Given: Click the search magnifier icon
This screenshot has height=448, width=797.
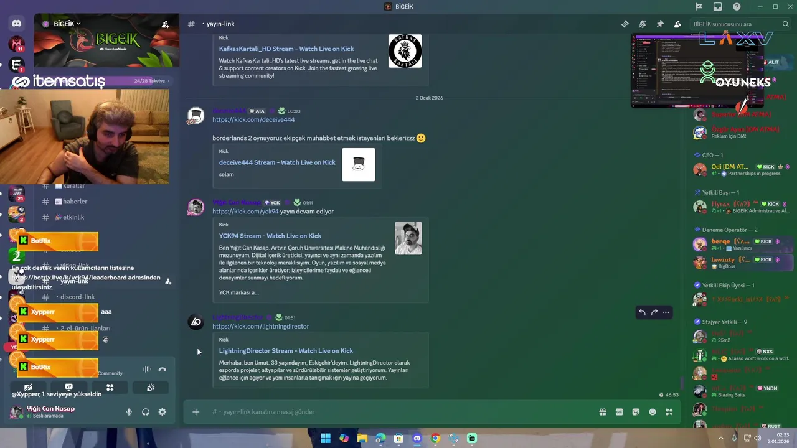Looking at the screenshot, I should (x=785, y=24).
